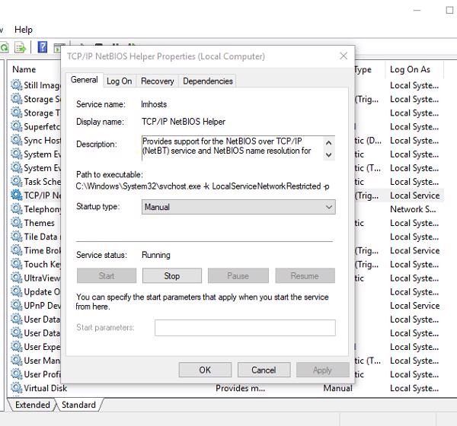The height and width of the screenshot is (426, 457).
Task: Stop the running service with the Stop button
Action: [x=171, y=276]
